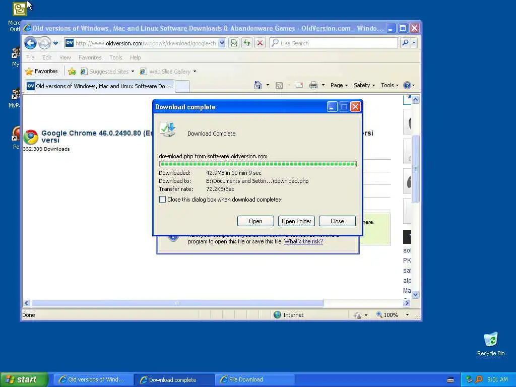Open the Recycle Bin desktop icon
The height and width of the screenshot is (387, 516).
[x=491, y=344]
